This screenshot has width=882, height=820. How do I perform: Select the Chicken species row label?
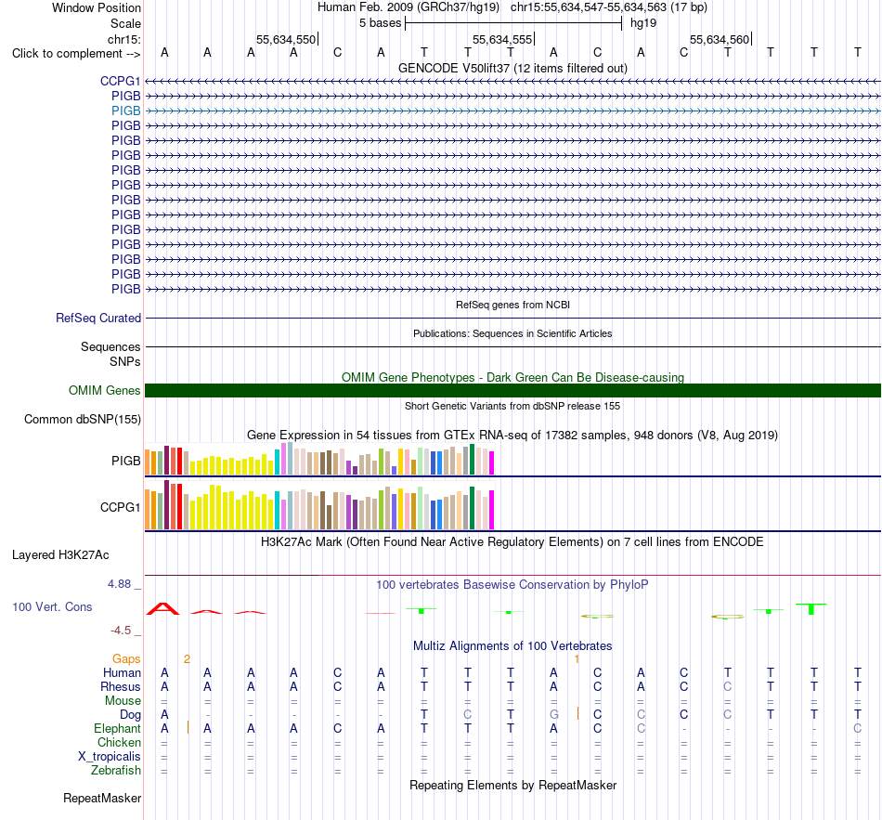click(x=119, y=743)
